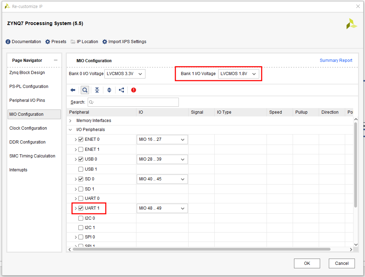Click the Pullup column header
Viewport: 365px width, 277px height.
(x=306, y=112)
